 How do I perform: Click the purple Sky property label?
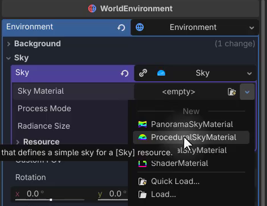pyautogui.click(x=22, y=72)
